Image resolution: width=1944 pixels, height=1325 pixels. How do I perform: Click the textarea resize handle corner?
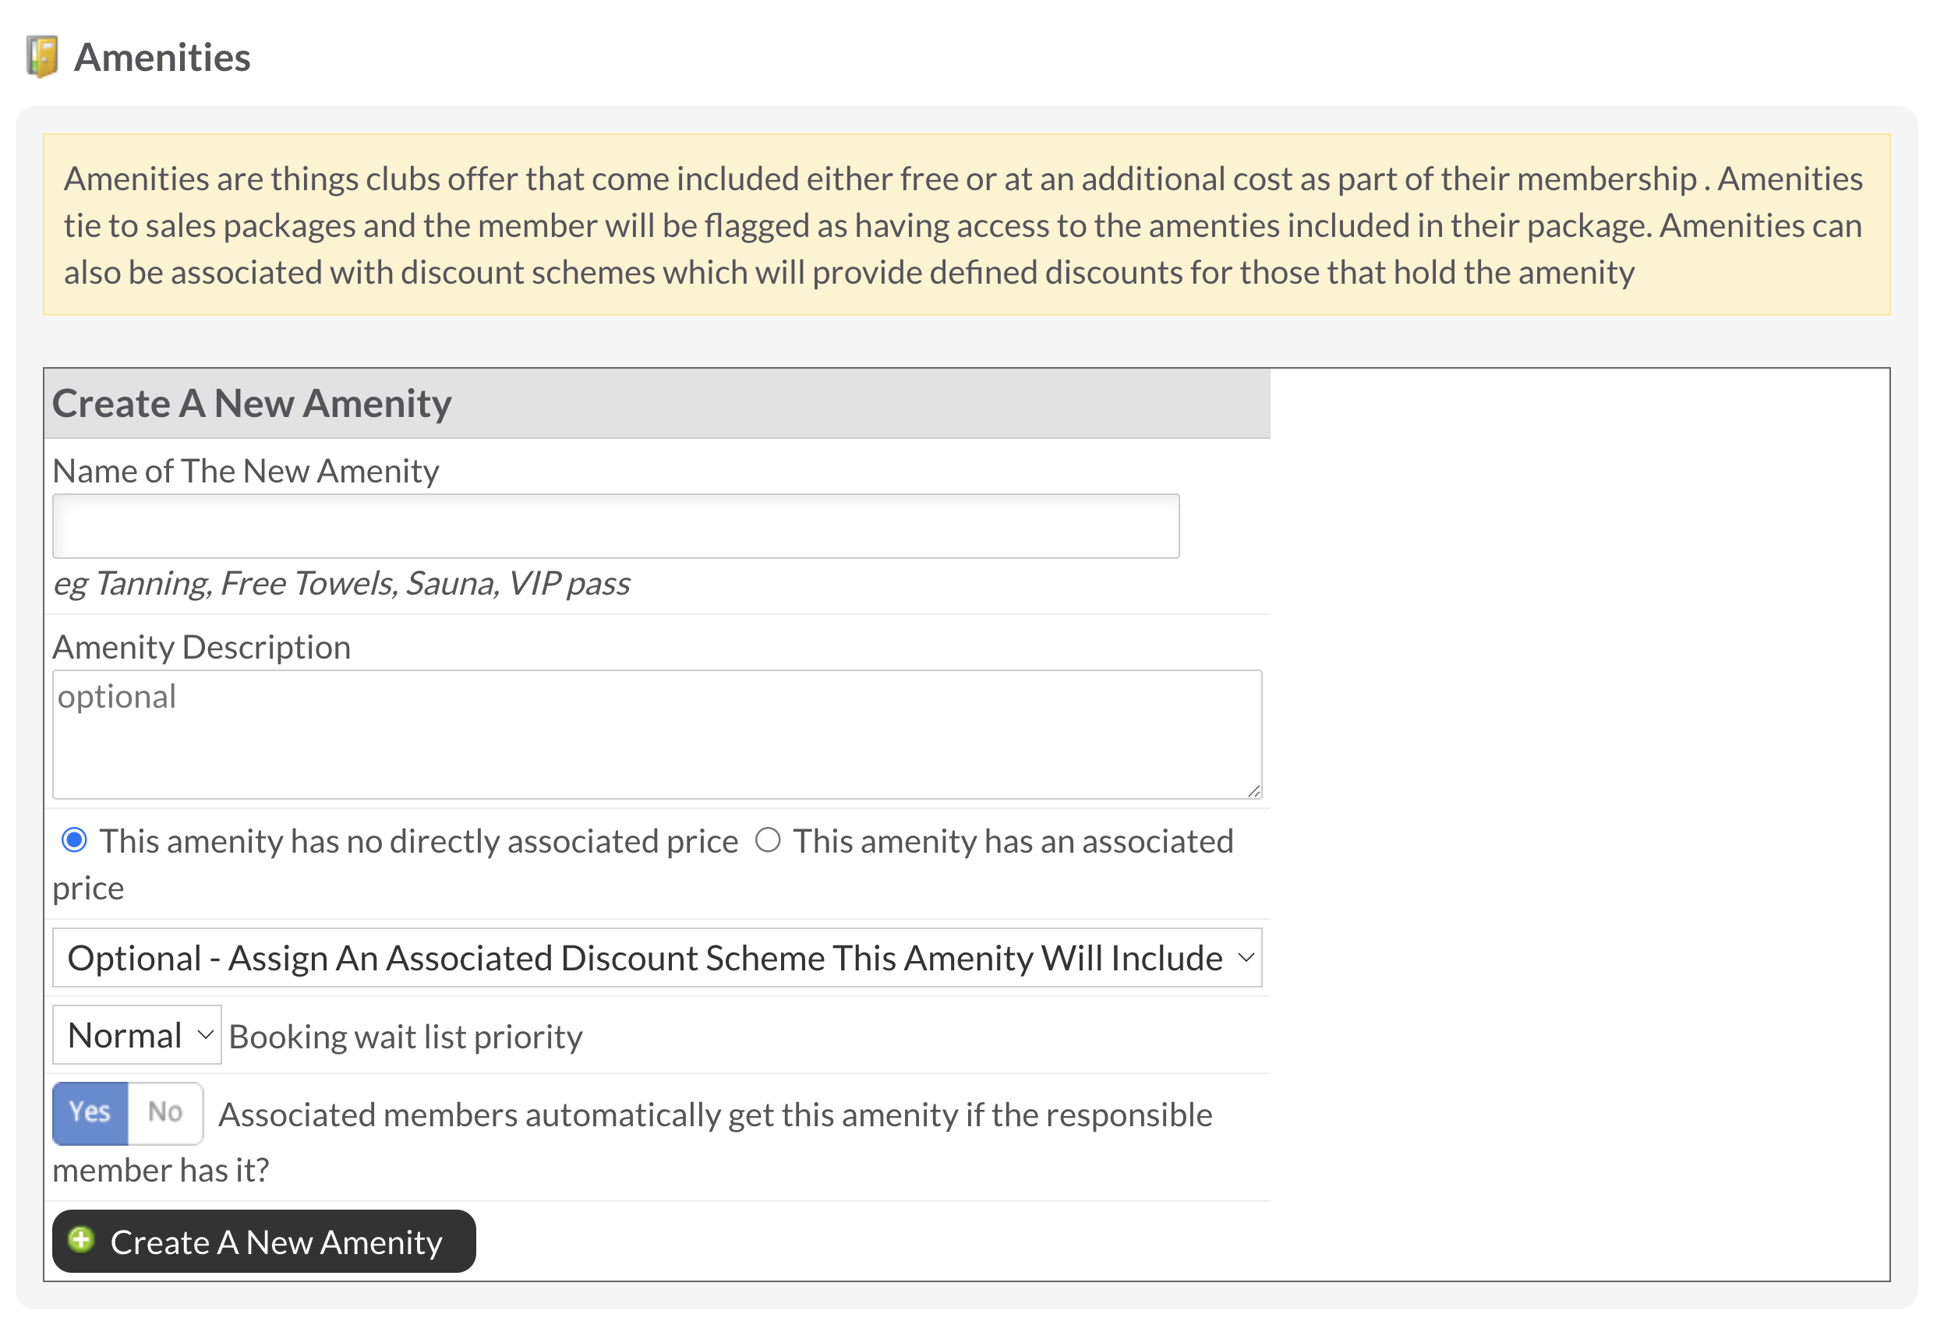[x=1254, y=791]
